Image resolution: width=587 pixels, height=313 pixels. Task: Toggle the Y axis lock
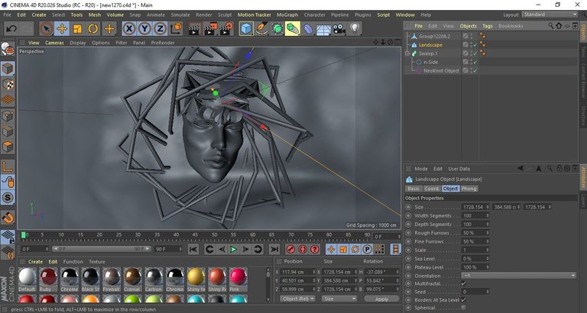tap(144, 29)
